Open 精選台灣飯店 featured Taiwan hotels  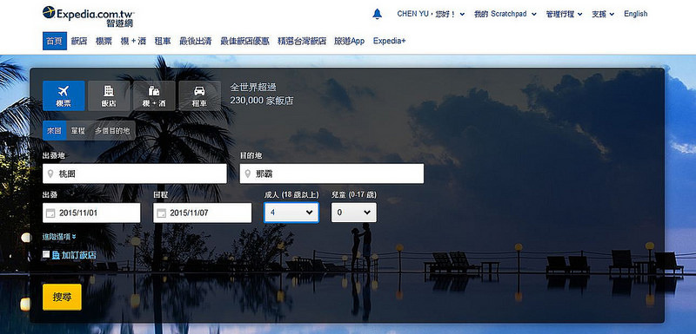click(302, 41)
